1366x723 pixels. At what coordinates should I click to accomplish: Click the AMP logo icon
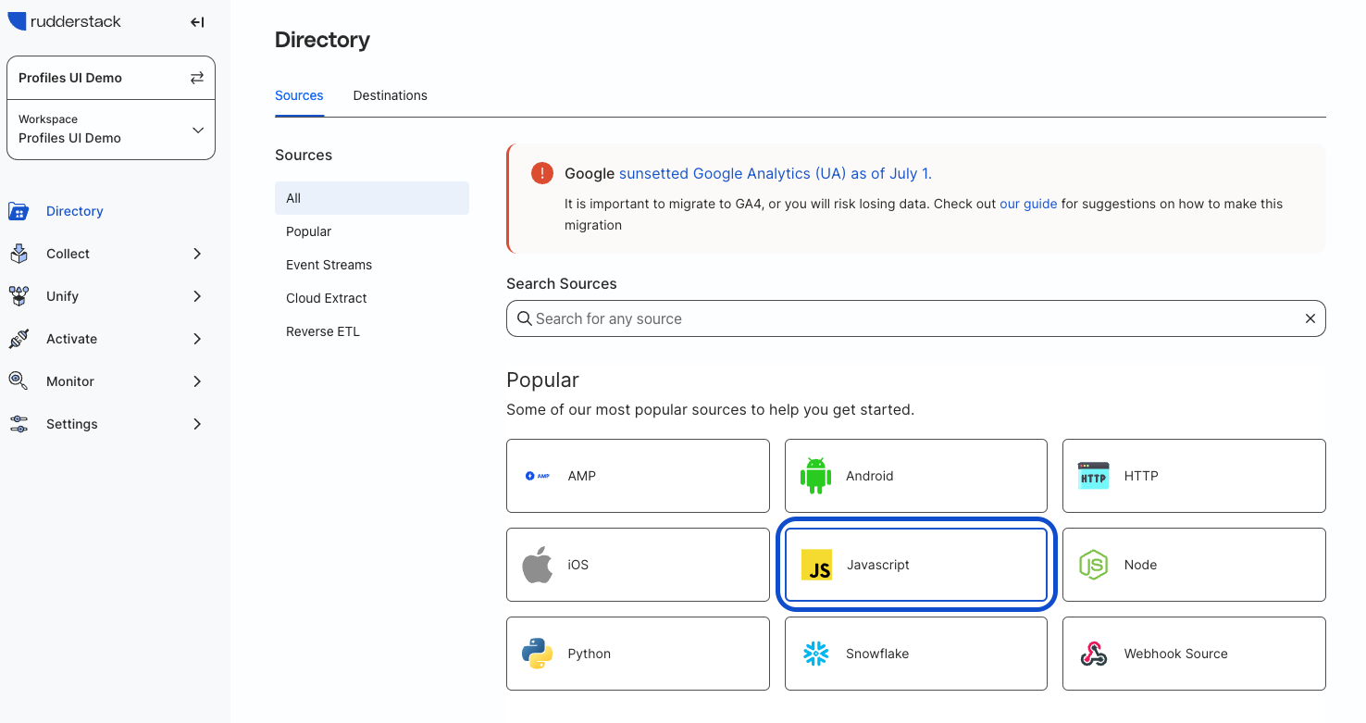click(538, 476)
